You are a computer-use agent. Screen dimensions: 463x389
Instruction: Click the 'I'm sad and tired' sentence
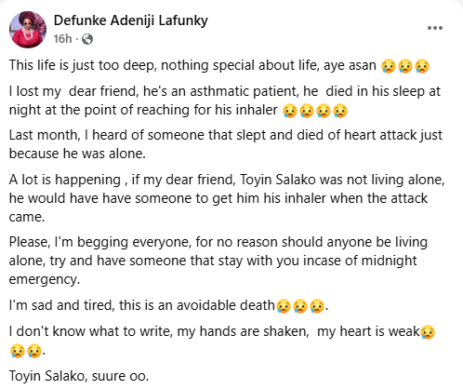168,305
